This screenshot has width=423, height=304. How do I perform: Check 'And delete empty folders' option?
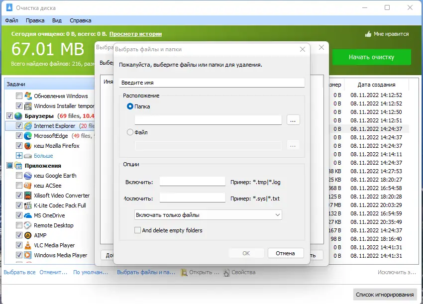coord(137,230)
